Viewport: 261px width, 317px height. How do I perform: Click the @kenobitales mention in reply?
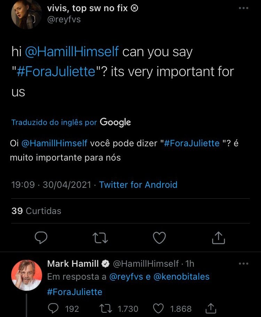pos(181,277)
